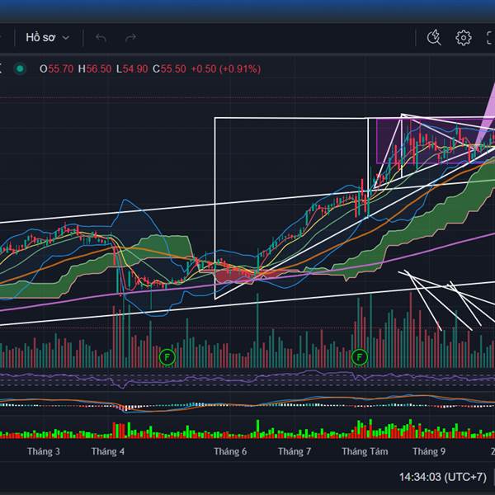Image resolution: width=495 pixels, height=495 pixels.
Task: Open chart settings with the gear icon
Action: (464, 37)
